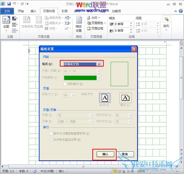Click the Save icon in quick access toolbar
184x174 pixels.
(x=9, y=4)
